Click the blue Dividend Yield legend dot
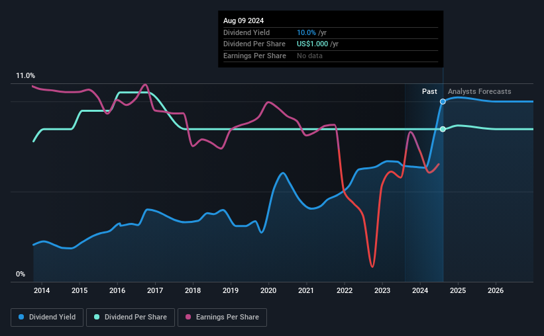Viewport: 544px width, 336px height. point(21,317)
